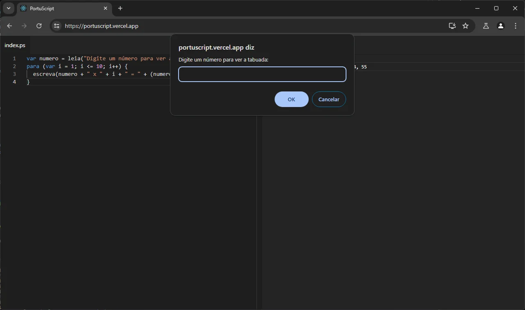Open Chrome three-dot menu
The height and width of the screenshot is (310, 525).
coord(516,26)
